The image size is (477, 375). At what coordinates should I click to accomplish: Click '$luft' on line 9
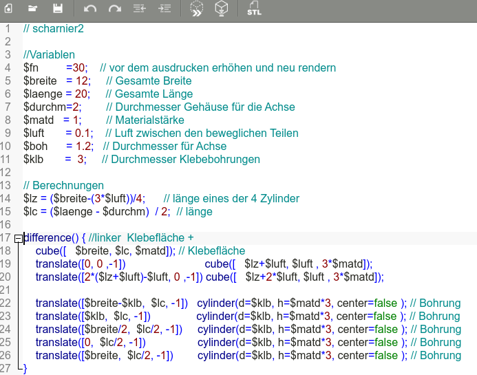click(x=34, y=133)
